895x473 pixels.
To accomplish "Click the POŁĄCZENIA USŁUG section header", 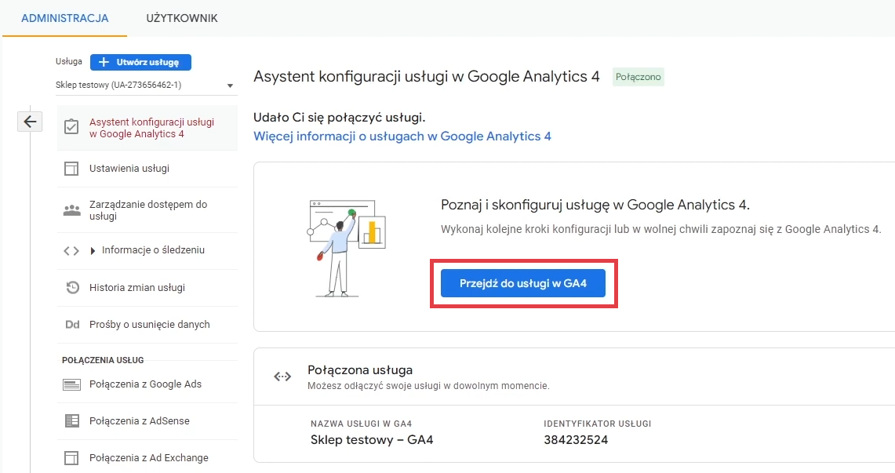I will (103, 360).
